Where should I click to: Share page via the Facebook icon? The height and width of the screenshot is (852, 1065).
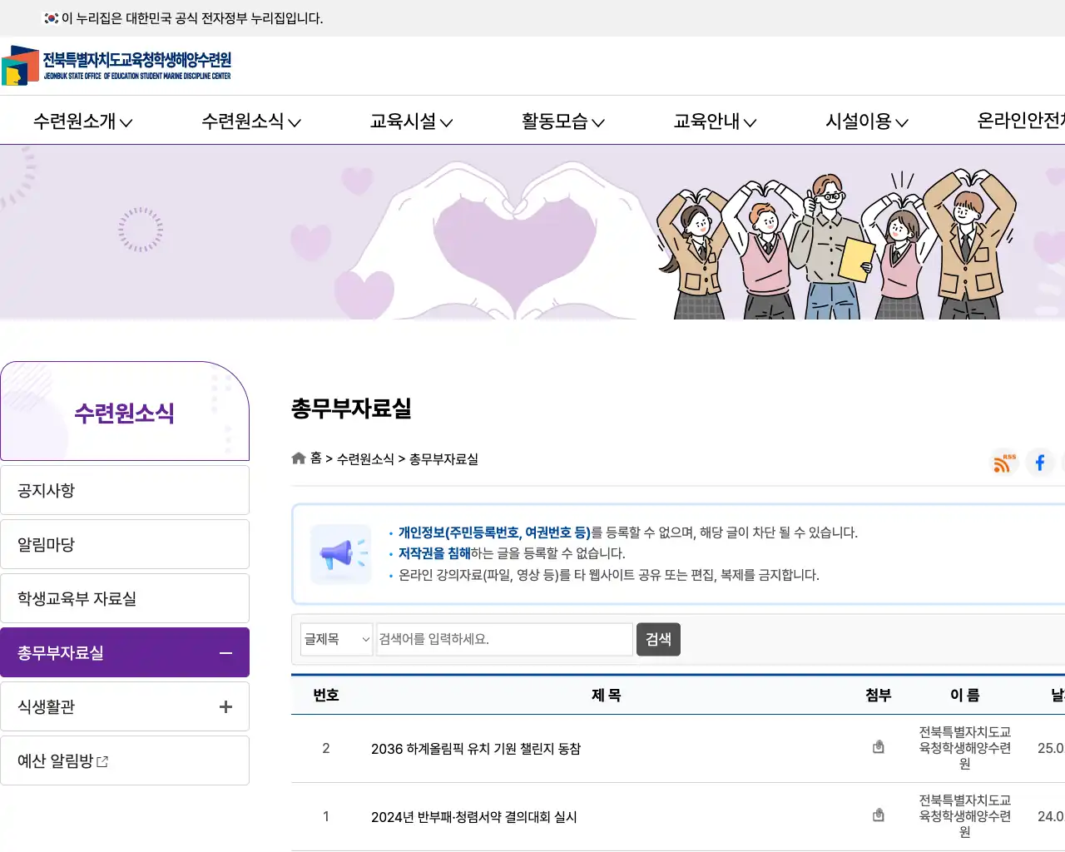[1040, 463]
